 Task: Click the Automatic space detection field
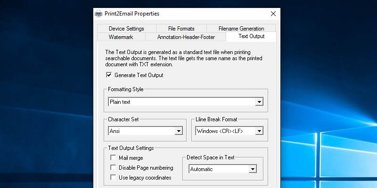(x=219, y=169)
